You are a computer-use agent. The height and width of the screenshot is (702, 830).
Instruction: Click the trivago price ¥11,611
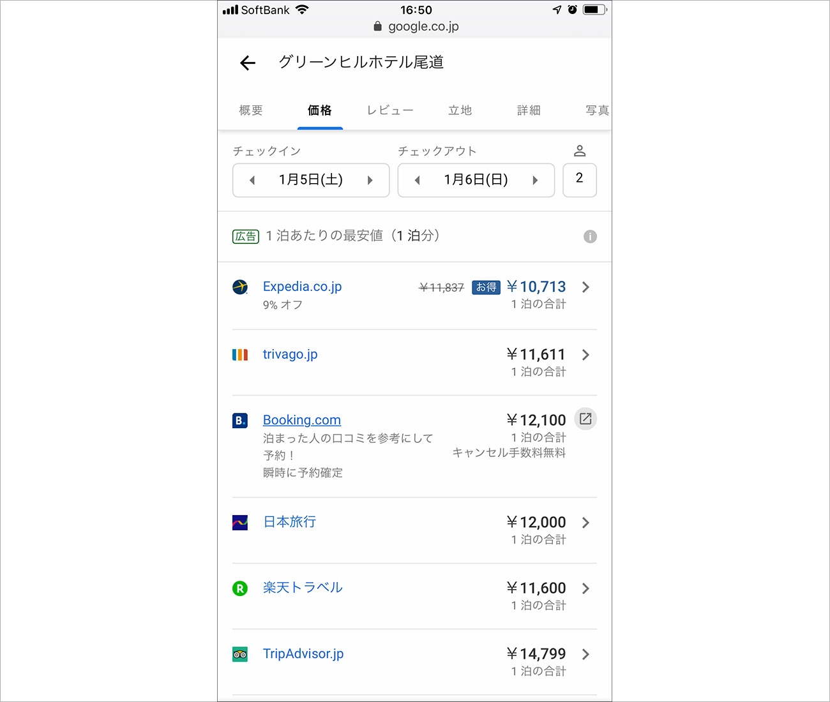coord(536,355)
